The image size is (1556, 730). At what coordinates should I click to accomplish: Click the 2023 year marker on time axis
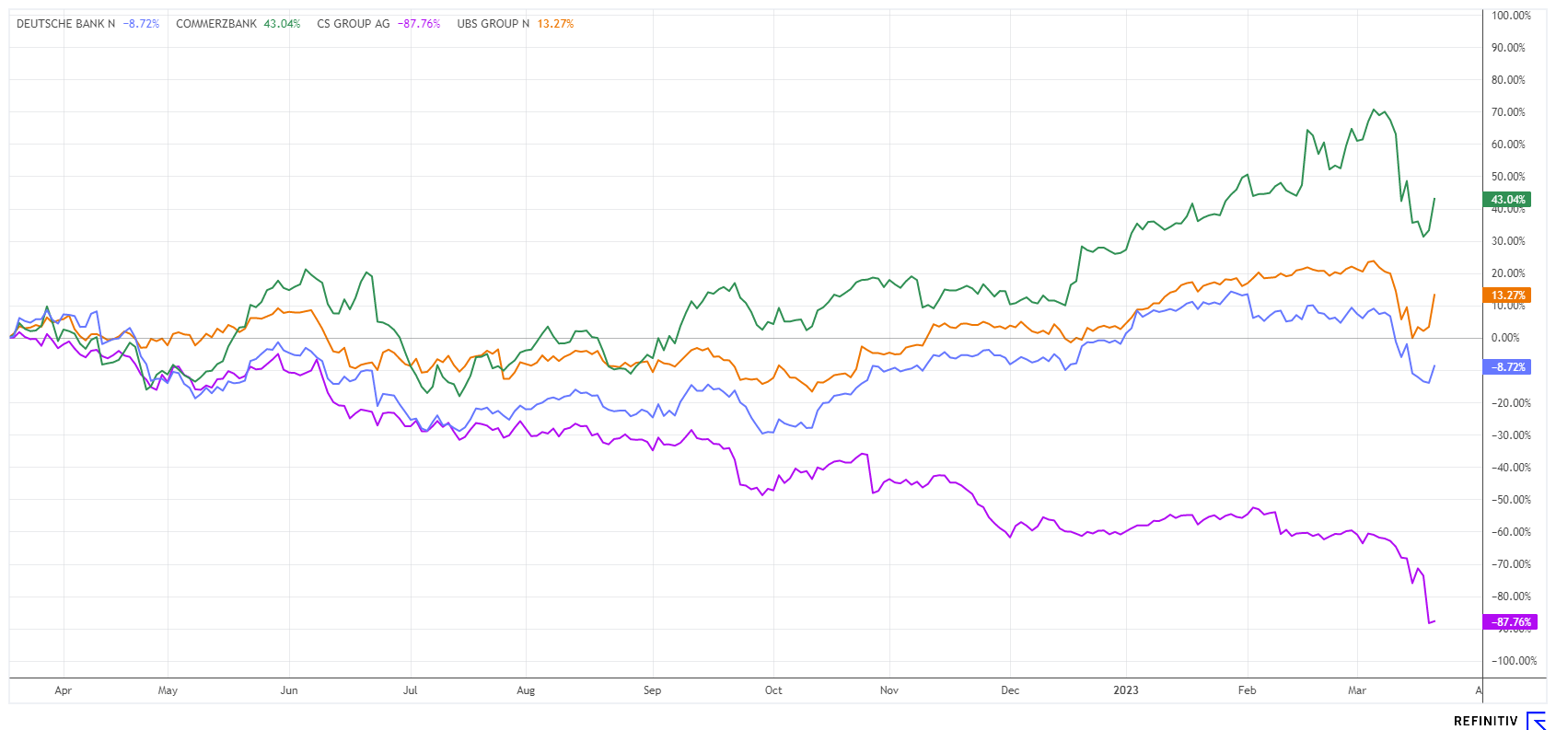click(1125, 690)
